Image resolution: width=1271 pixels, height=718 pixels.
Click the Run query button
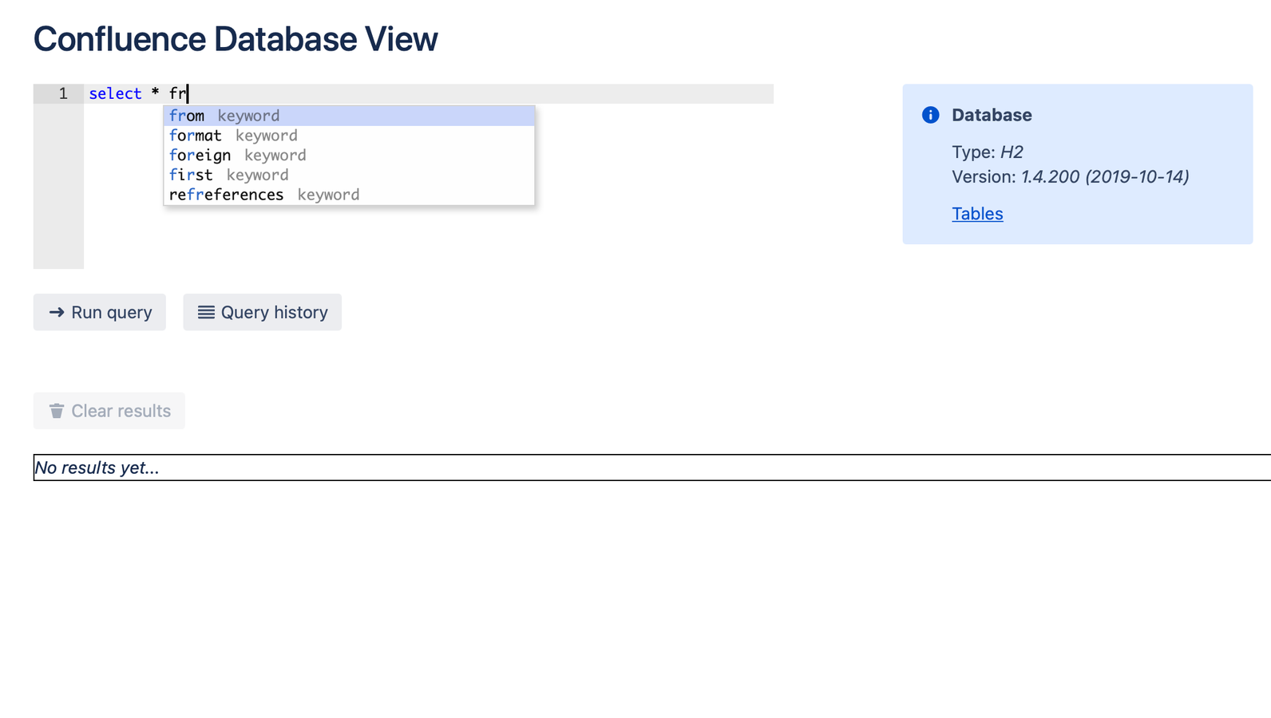click(100, 312)
